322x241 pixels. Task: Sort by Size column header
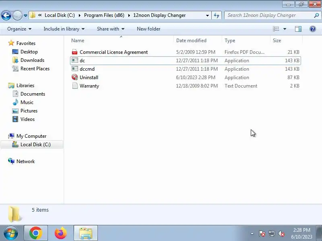[287, 41]
